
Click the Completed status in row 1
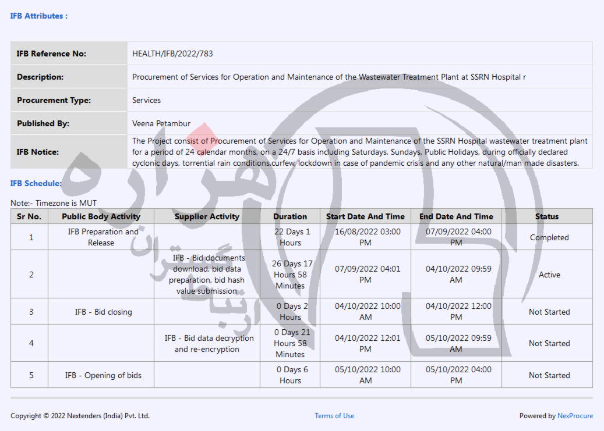click(x=549, y=237)
